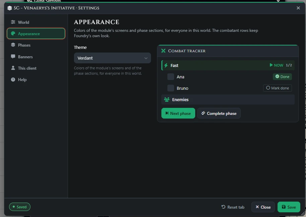Image resolution: width=306 pixels, height=217 pixels.
Task: Select the Appearance tab
Action: [x=36, y=33]
